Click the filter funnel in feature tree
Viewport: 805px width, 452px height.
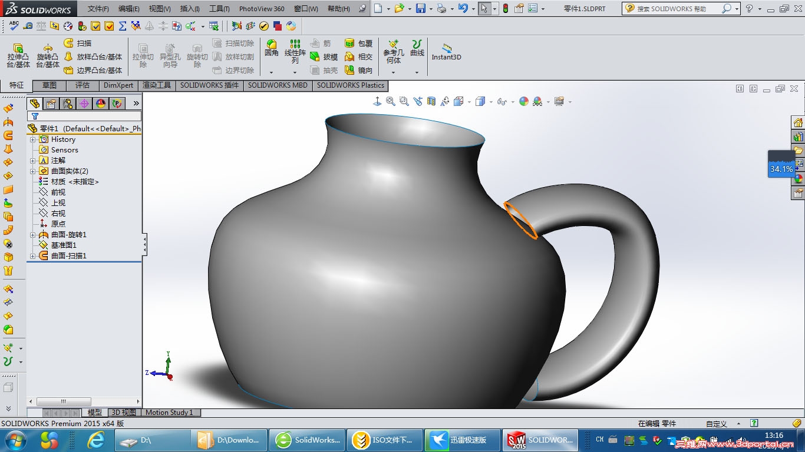pyautogui.click(x=35, y=117)
